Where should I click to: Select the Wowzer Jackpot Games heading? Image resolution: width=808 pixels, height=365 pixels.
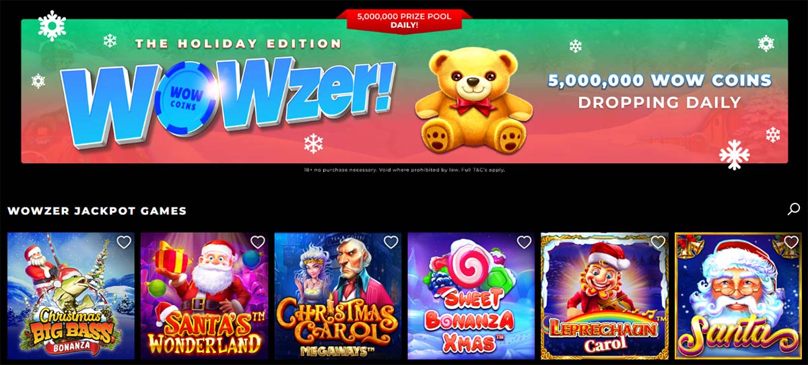[x=97, y=211]
